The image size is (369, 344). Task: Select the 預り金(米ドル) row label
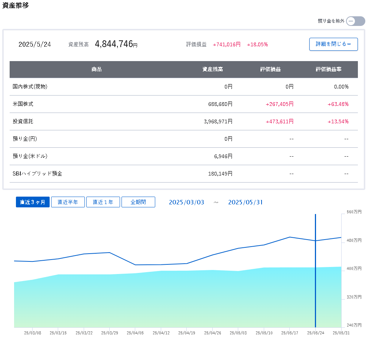pos(30,156)
